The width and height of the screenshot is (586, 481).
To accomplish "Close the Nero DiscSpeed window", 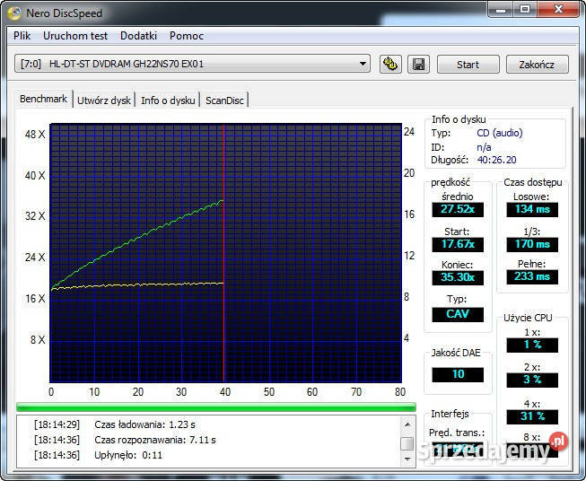I will coord(558,9).
